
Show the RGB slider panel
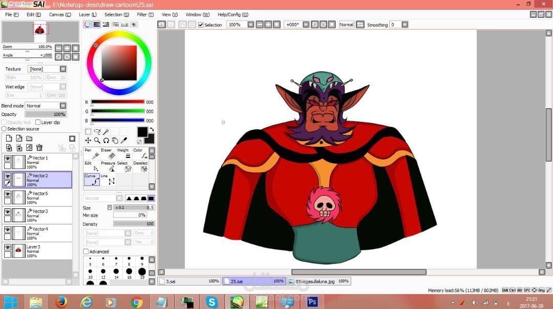click(x=97, y=25)
